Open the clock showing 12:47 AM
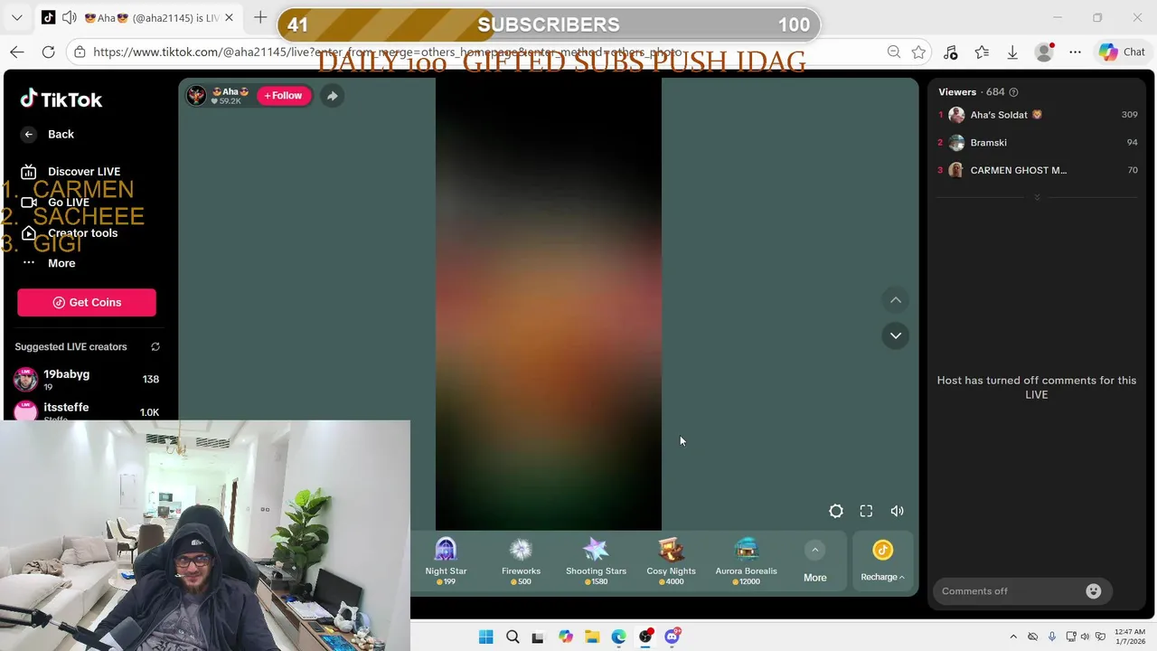The width and height of the screenshot is (1157, 651). [1129, 637]
